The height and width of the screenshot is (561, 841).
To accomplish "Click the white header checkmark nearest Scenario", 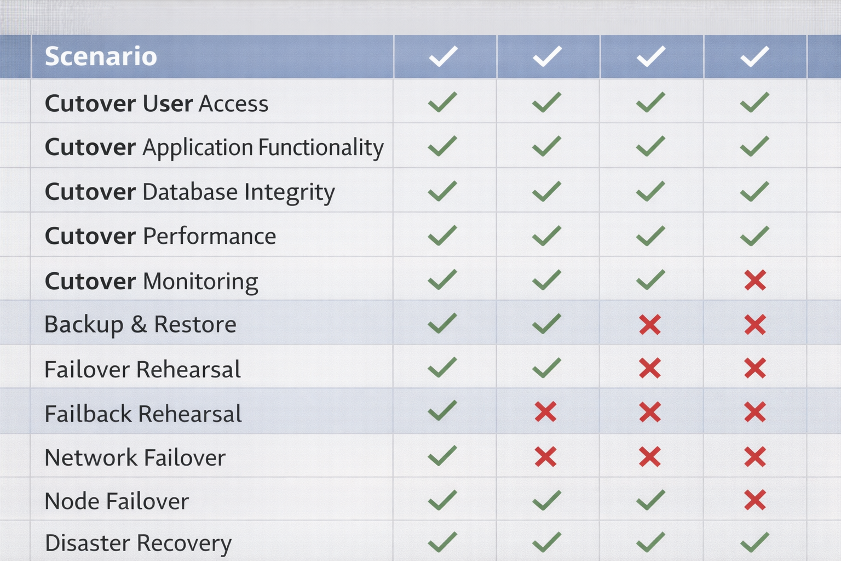I will [443, 56].
